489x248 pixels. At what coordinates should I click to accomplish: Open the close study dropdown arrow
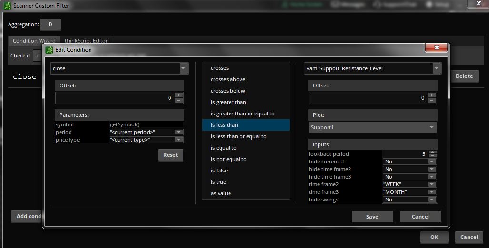click(183, 68)
